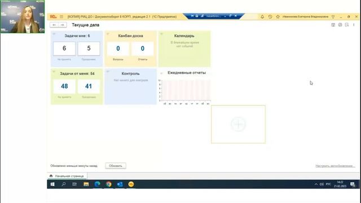This screenshot has width=361, height=203.
Task: Click the Текущие дела page title
Action: (x=86, y=25)
